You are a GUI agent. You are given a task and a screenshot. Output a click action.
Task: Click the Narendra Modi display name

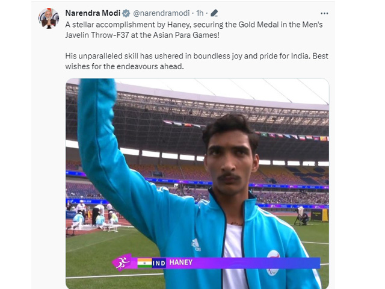[93, 13]
